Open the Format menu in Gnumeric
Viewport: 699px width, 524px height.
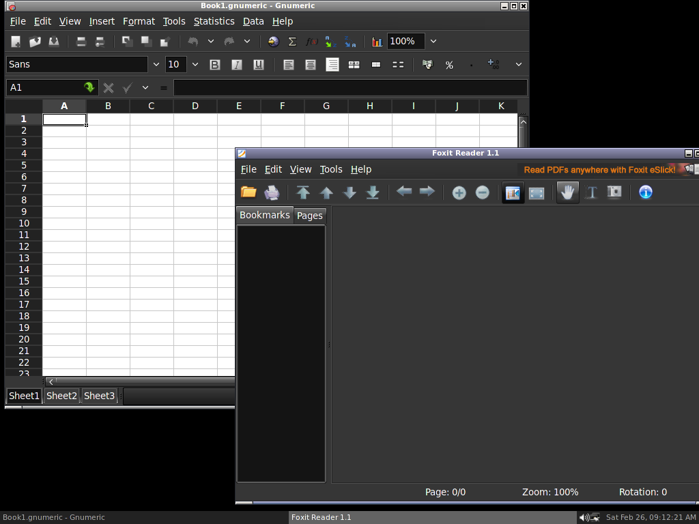tap(139, 21)
